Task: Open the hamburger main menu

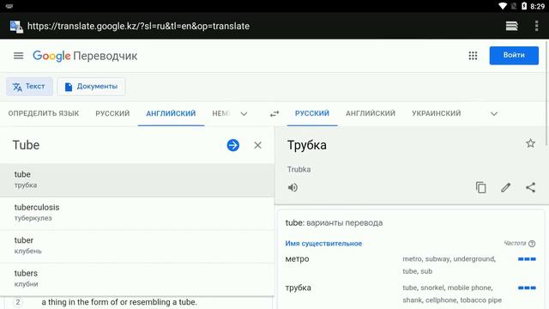Action: pos(18,56)
